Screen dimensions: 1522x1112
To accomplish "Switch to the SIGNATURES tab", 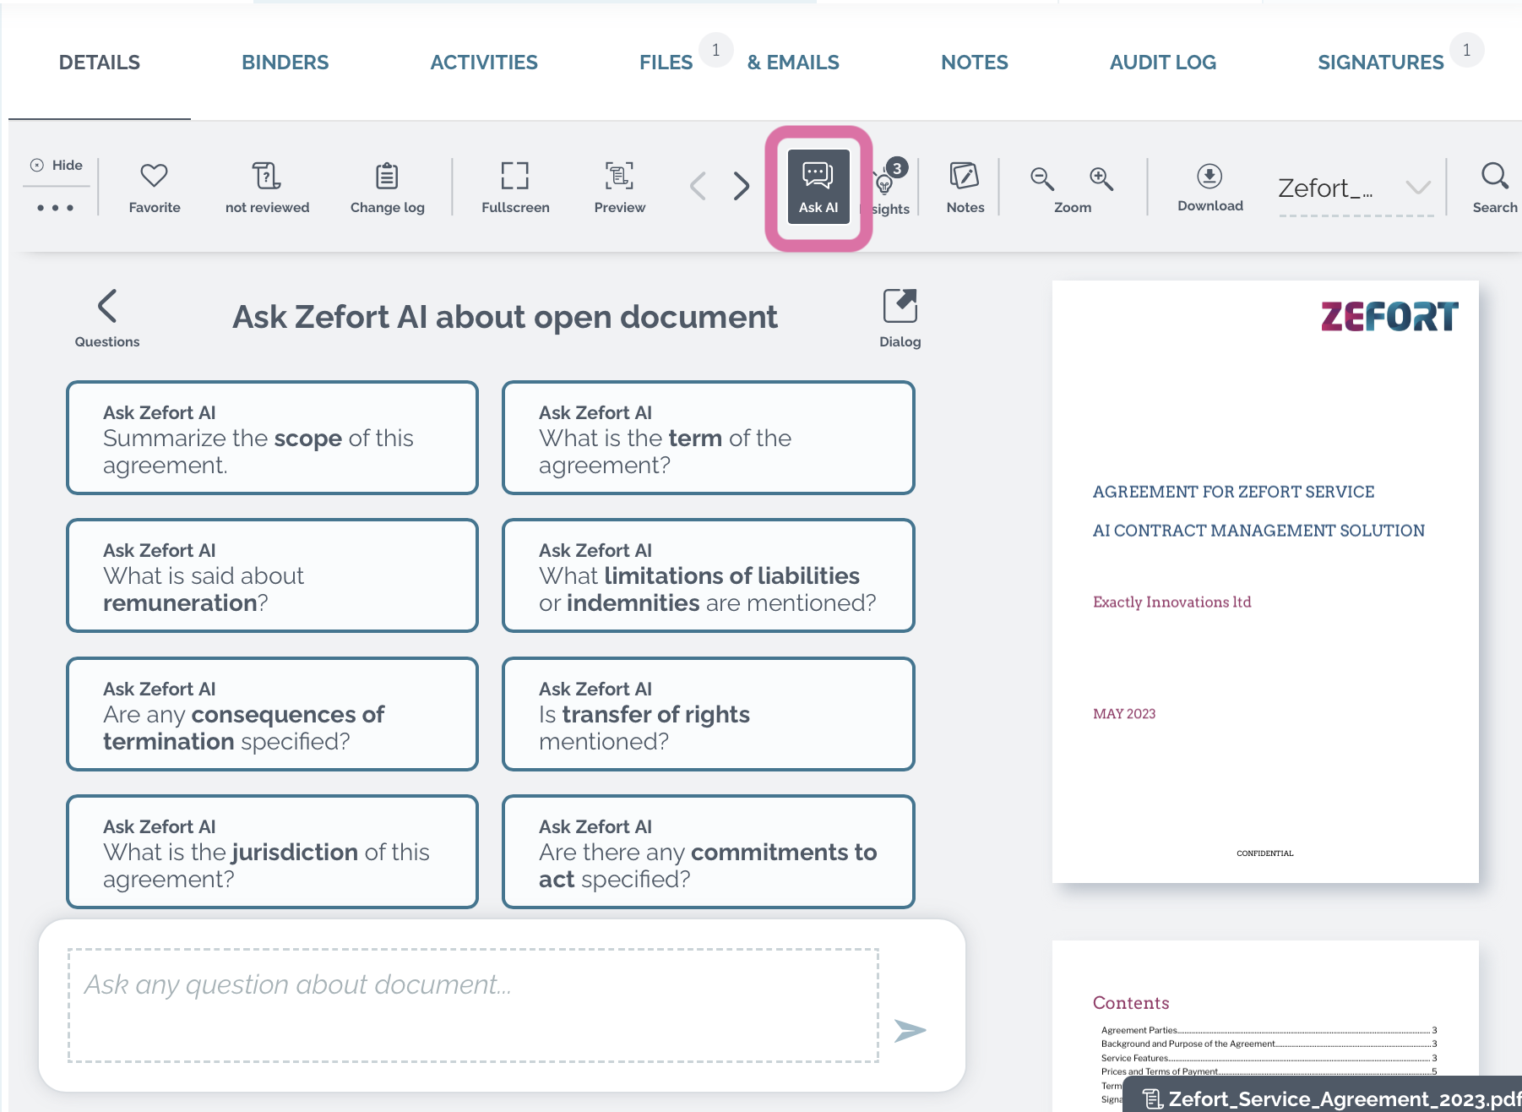I will [1380, 62].
